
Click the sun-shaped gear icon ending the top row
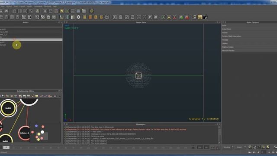92,11
